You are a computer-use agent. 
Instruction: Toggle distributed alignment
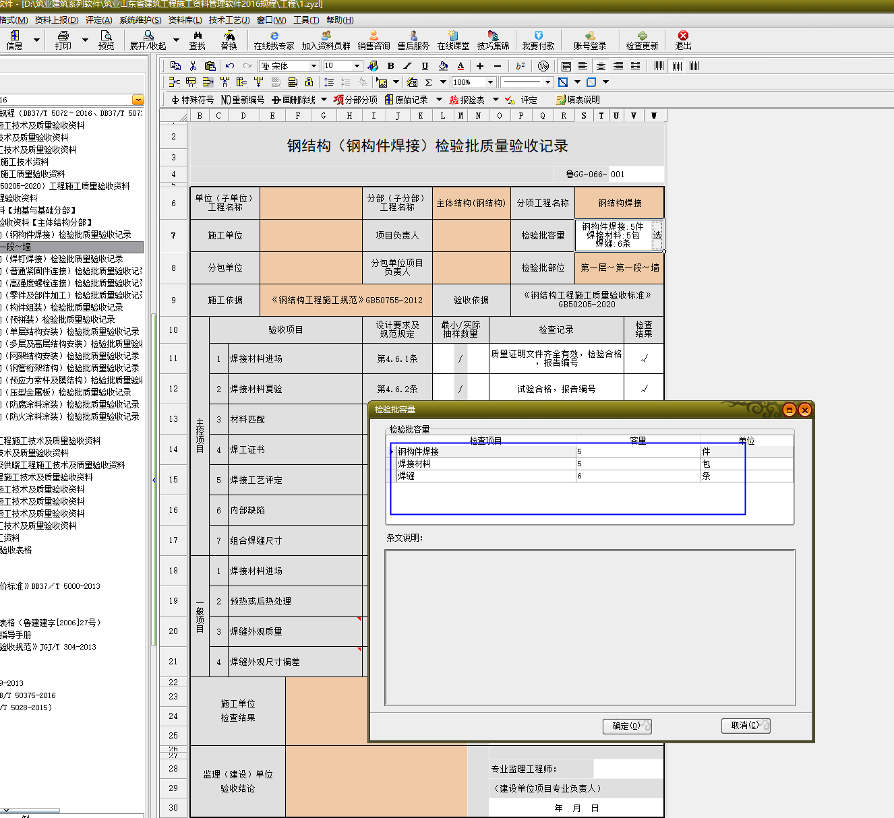click(635, 65)
